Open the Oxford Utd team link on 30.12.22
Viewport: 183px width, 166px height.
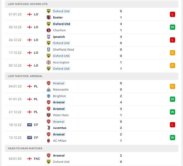coord(61,24)
